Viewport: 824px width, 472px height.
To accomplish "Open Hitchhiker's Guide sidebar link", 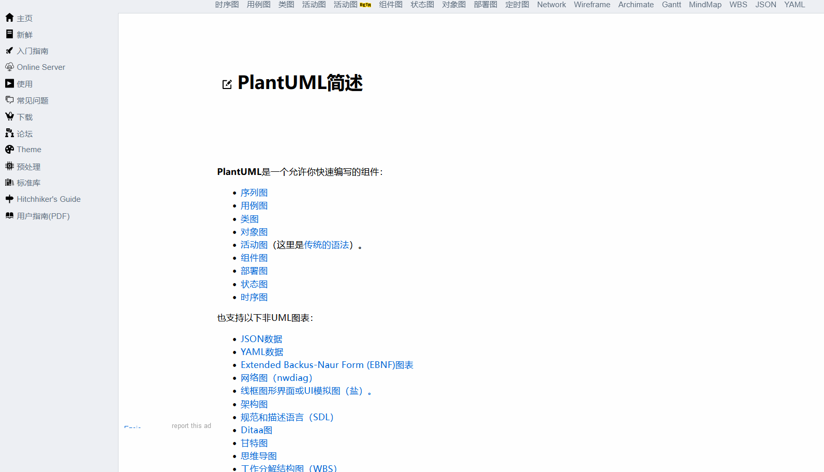I will coord(49,199).
